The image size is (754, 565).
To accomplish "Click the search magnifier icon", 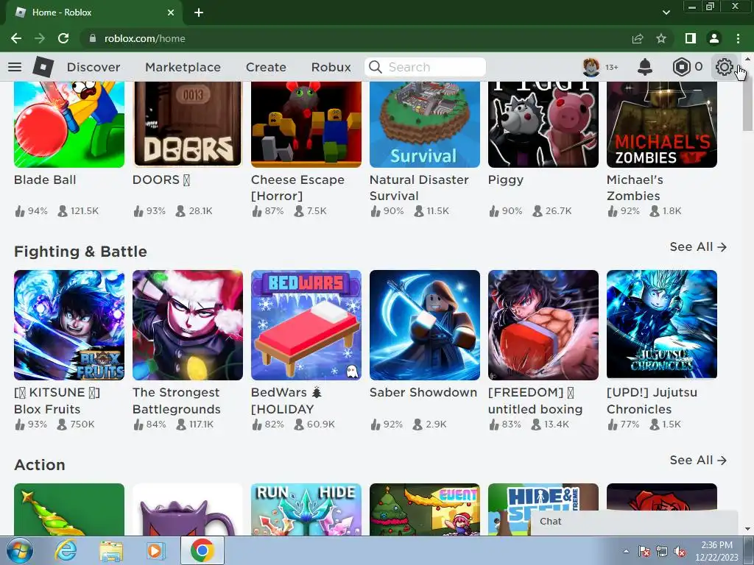I will click(376, 67).
